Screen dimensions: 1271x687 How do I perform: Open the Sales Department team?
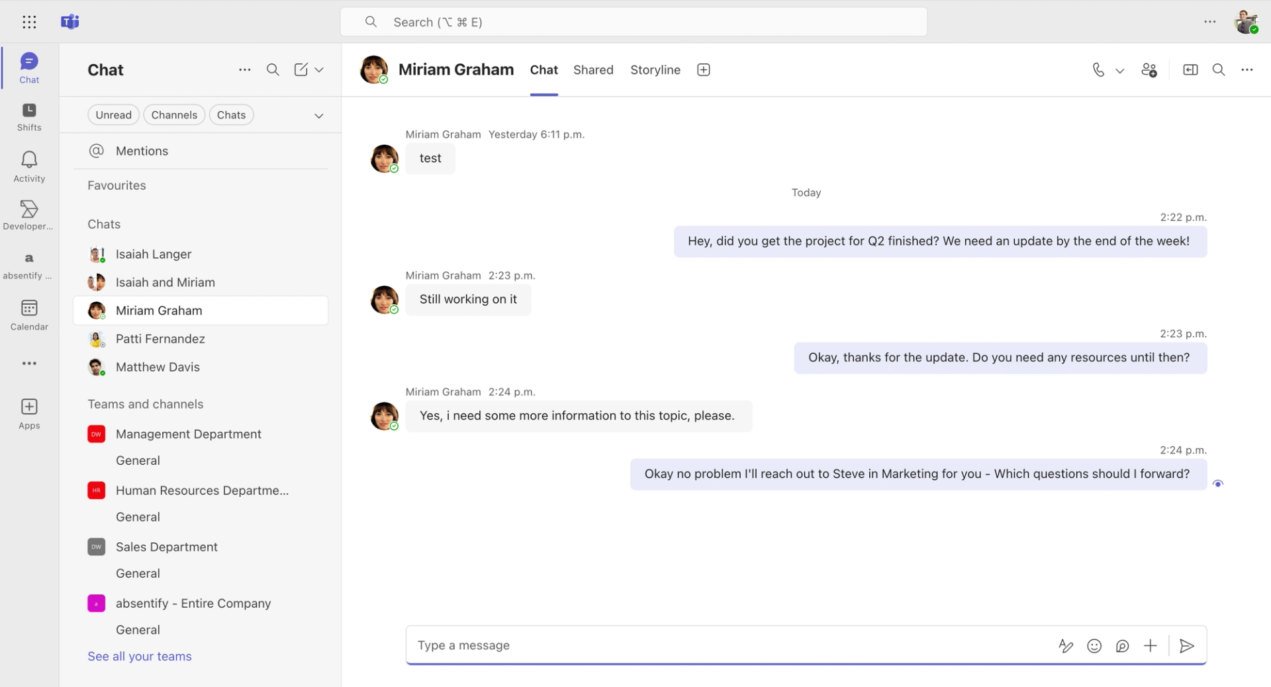pyautogui.click(x=201, y=547)
